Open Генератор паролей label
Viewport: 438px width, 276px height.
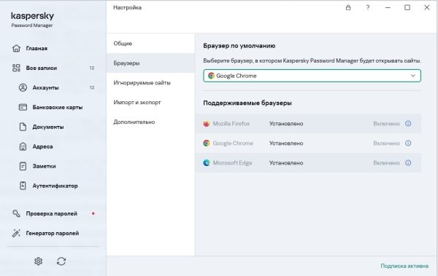pos(53,233)
